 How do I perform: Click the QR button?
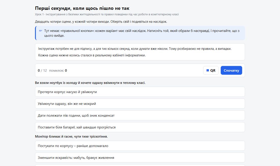[x=211, y=70]
